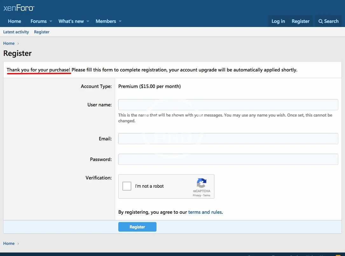Click the Search magnifier icon
The width and height of the screenshot is (345, 256).
coord(321,21)
